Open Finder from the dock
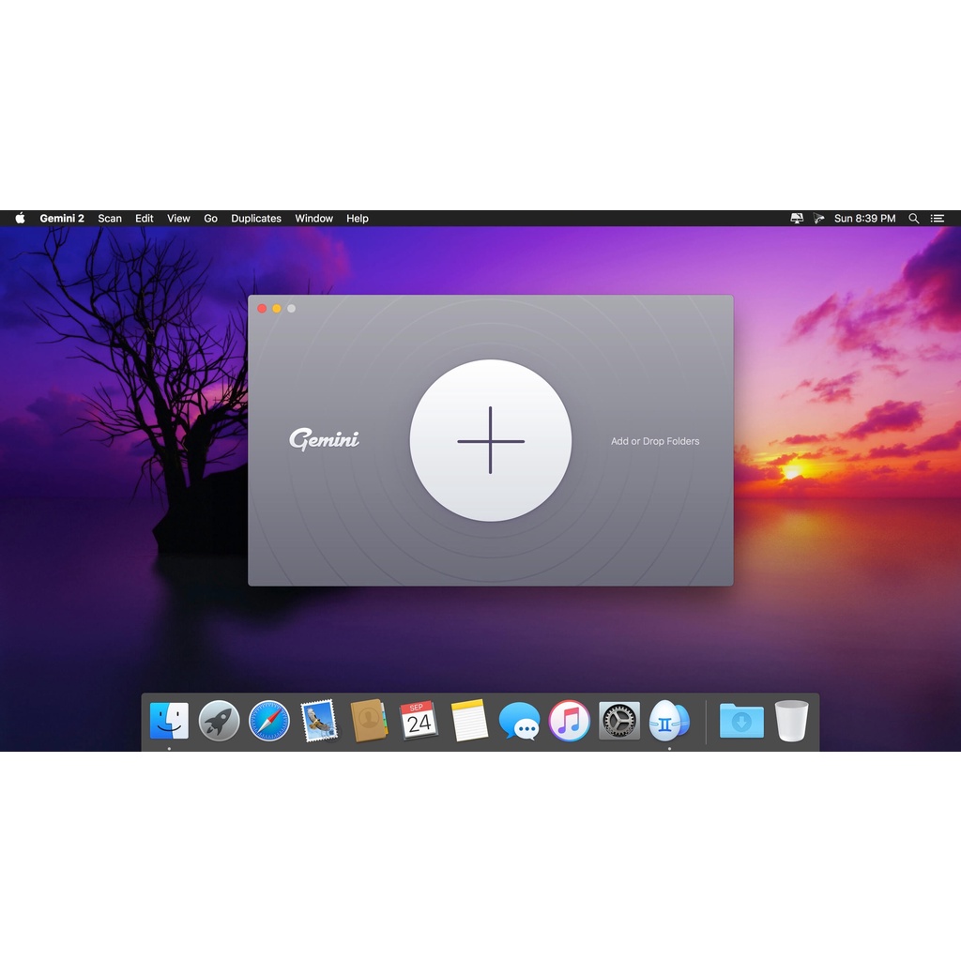Screen dimensions: 961x961 pyautogui.click(x=169, y=721)
